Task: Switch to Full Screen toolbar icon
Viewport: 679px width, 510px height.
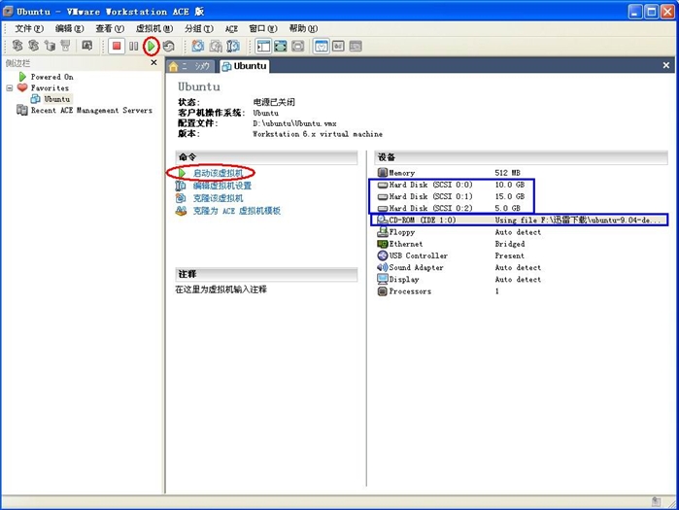Action: [x=280, y=46]
